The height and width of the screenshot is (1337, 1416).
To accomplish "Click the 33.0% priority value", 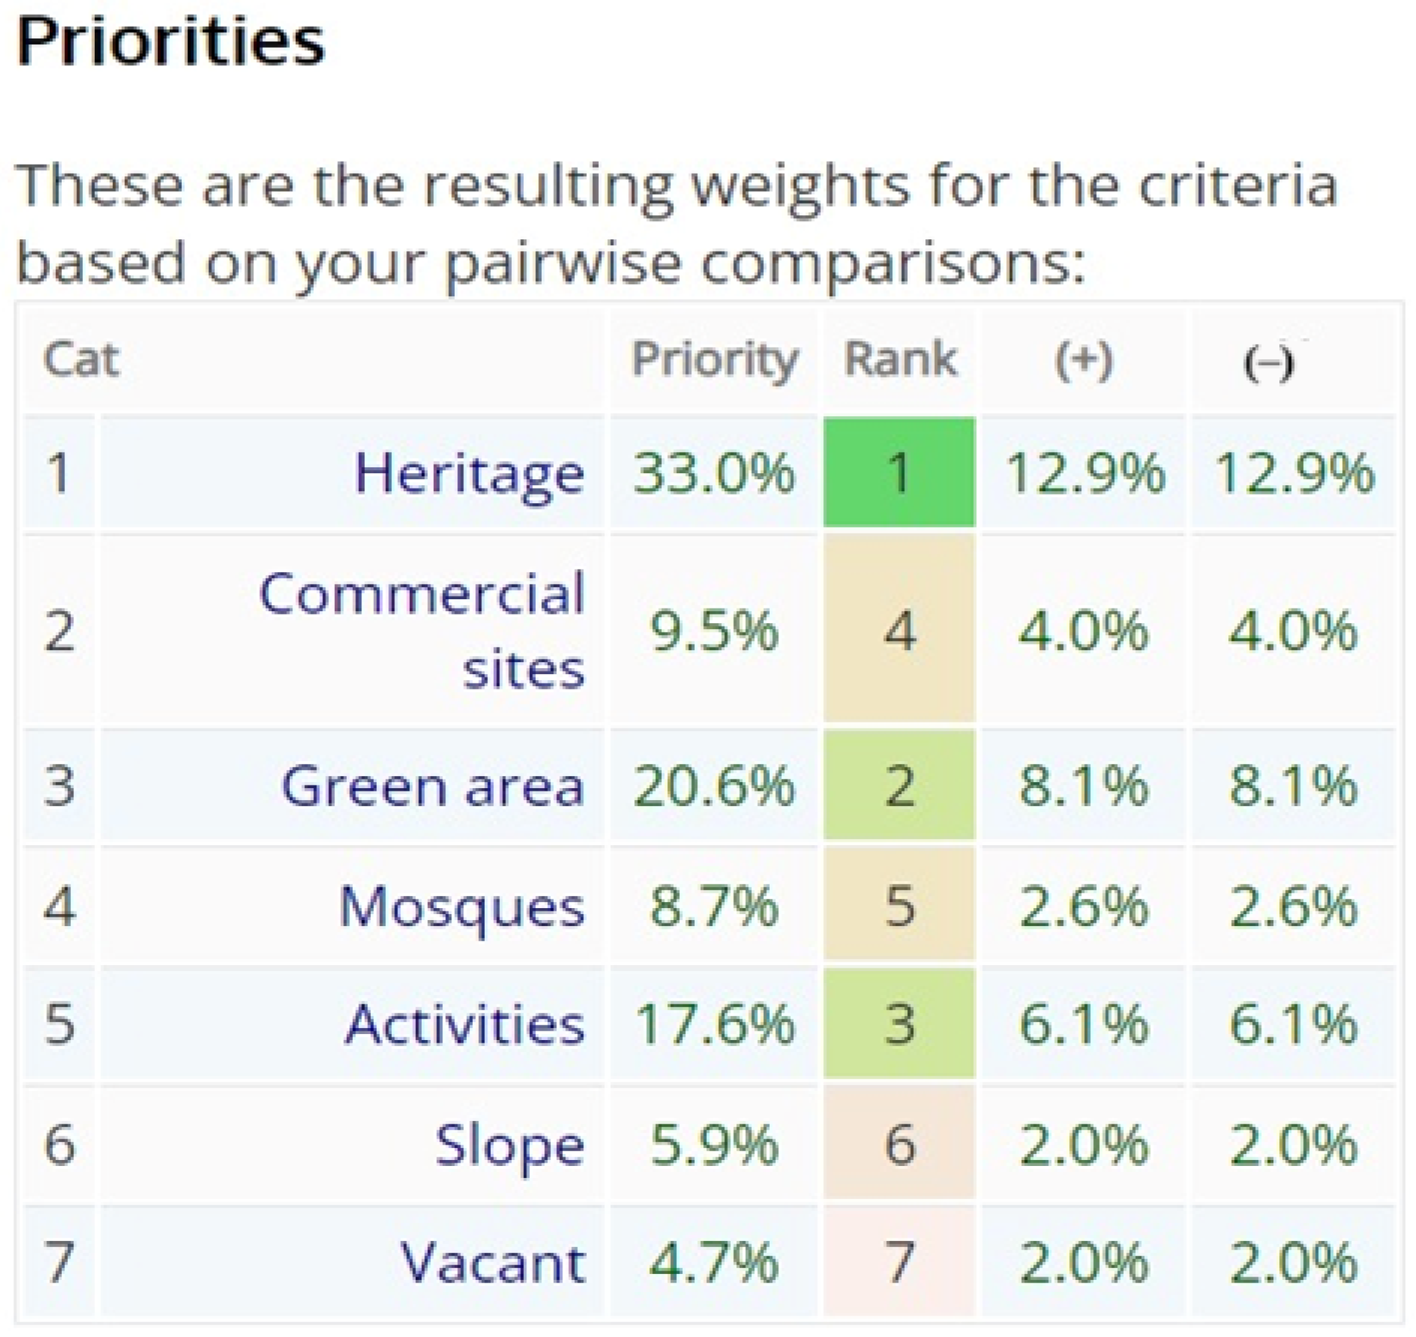I will (x=713, y=473).
